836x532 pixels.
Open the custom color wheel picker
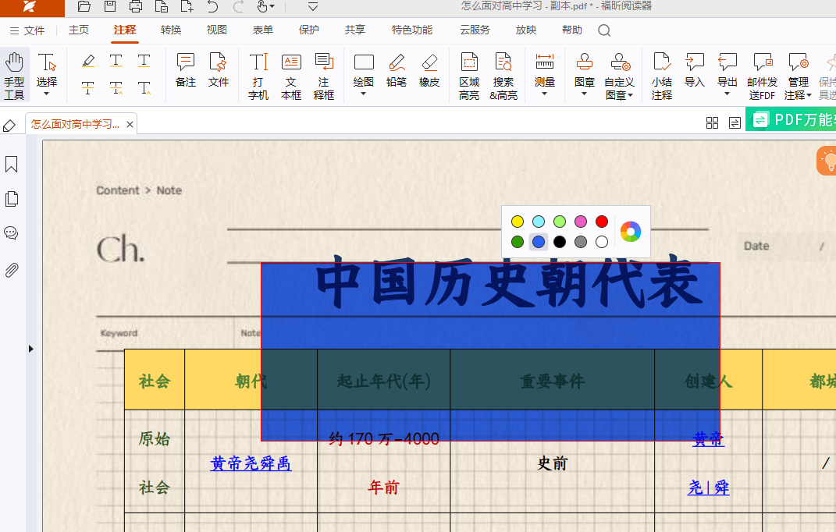coord(631,232)
